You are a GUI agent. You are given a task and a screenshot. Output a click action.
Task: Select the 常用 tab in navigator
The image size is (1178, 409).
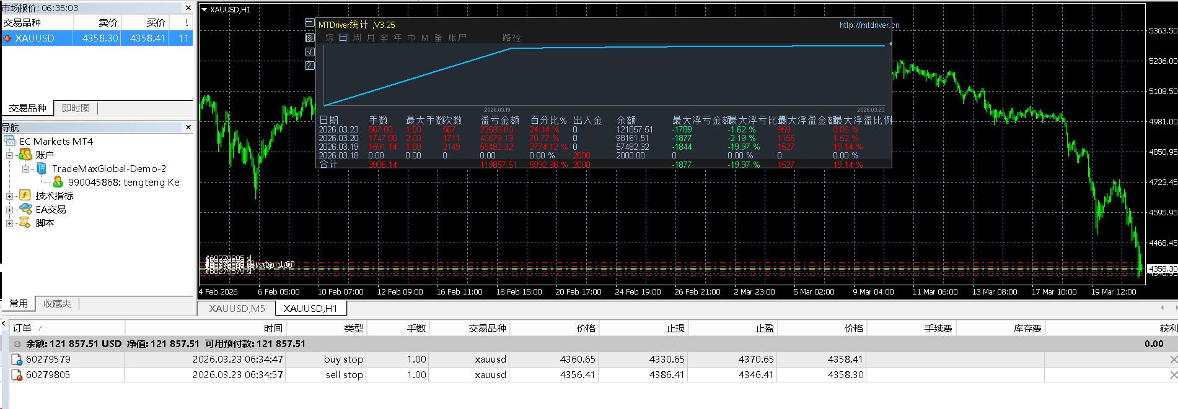[x=19, y=304]
